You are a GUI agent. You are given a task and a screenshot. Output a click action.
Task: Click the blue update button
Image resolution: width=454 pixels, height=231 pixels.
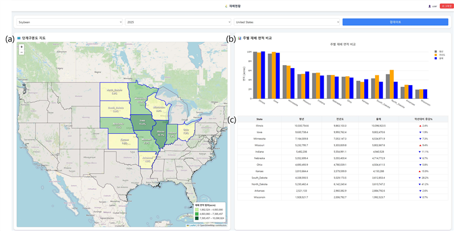[395, 22]
